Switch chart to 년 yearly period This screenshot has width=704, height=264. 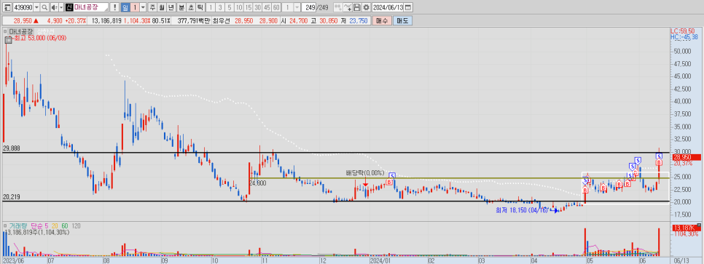(171, 7)
